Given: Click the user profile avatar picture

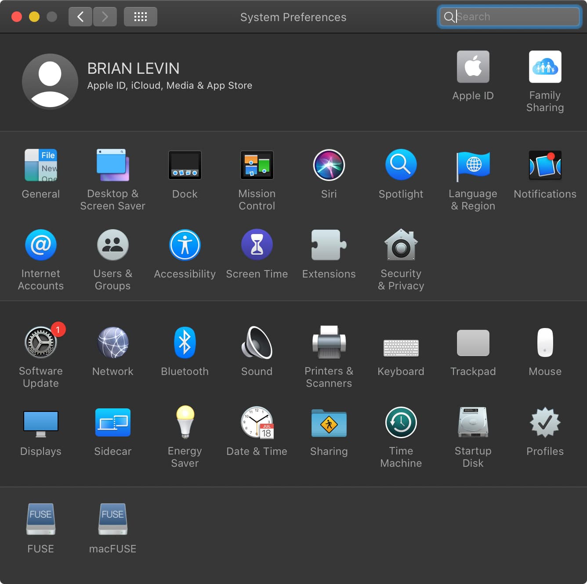Looking at the screenshot, I should [x=50, y=81].
